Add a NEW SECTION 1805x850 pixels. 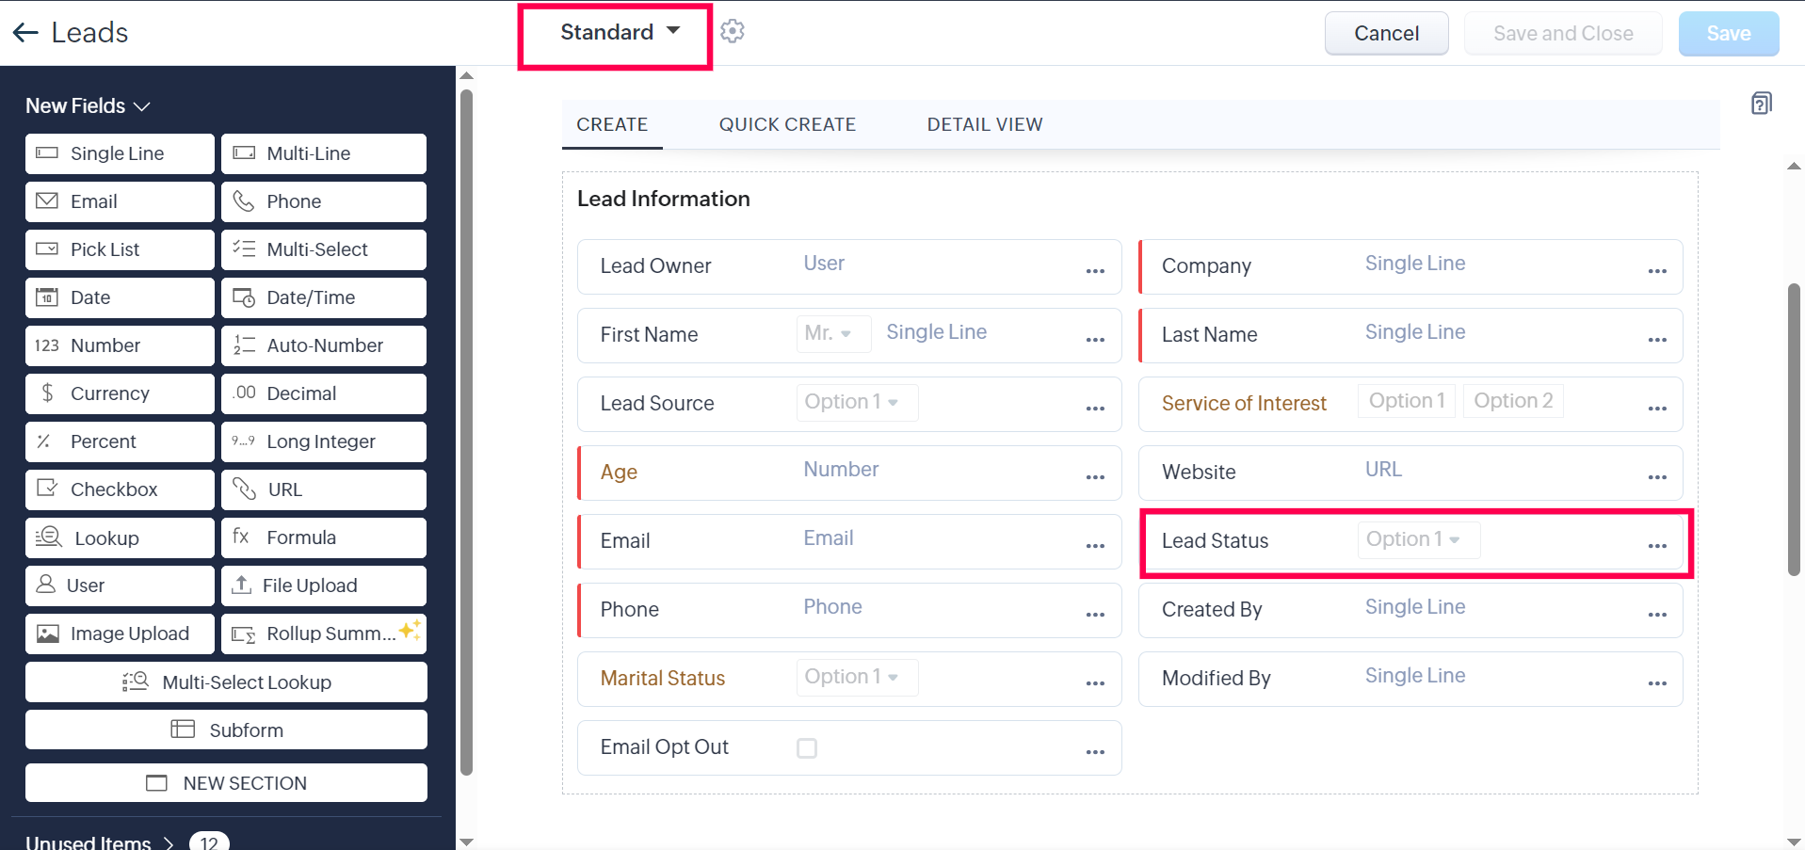click(226, 783)
